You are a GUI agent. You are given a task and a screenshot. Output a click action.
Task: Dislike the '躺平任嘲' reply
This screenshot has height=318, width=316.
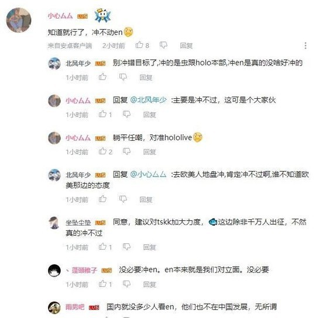pyautogui.click(x=127, y=151)
